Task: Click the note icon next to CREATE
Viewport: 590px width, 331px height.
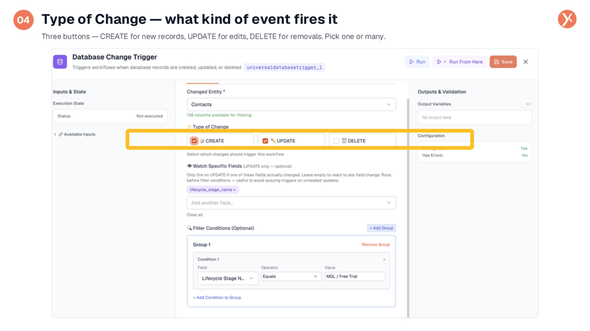Action: [202, 140]
